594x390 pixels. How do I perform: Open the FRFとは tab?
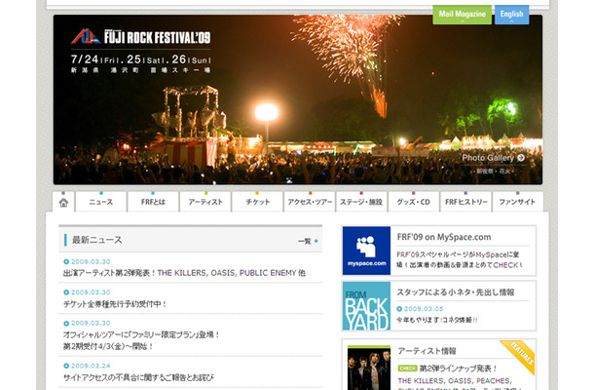click(153, 202)
